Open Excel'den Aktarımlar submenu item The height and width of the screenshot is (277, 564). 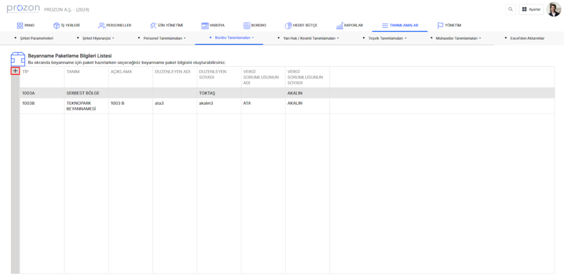click(x=527, y=39)
